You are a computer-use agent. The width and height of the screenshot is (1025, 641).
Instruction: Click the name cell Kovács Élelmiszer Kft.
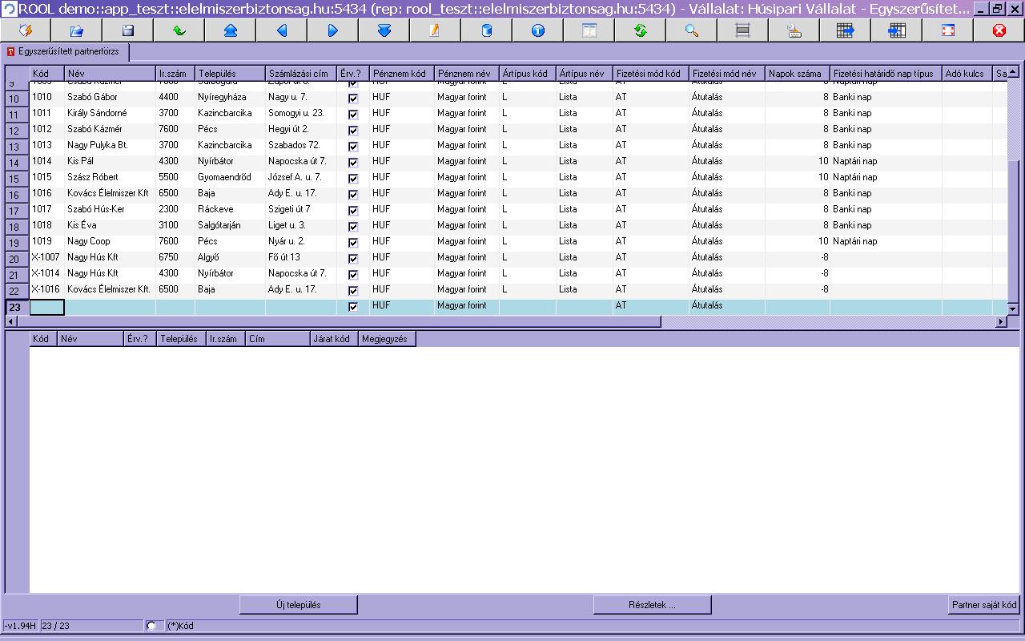point(110,289)
